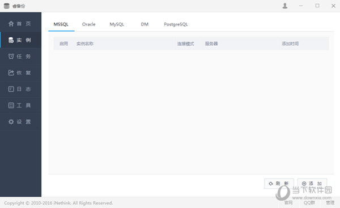
Task: Select the 实例 instances sidebar item
Action: [20, 40]
